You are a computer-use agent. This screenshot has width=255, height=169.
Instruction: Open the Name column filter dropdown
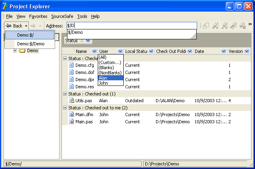(94, 51)
